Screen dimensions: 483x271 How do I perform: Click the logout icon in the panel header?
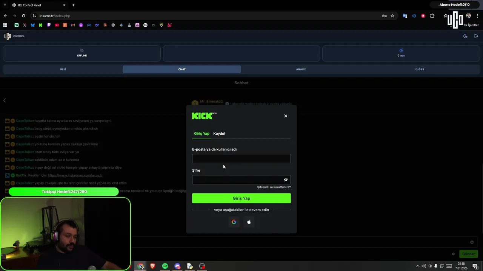point(476,36)
